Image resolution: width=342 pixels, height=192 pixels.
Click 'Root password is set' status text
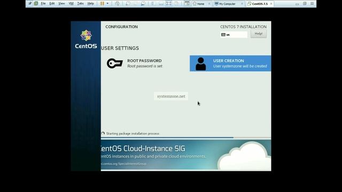click(145, 66)
